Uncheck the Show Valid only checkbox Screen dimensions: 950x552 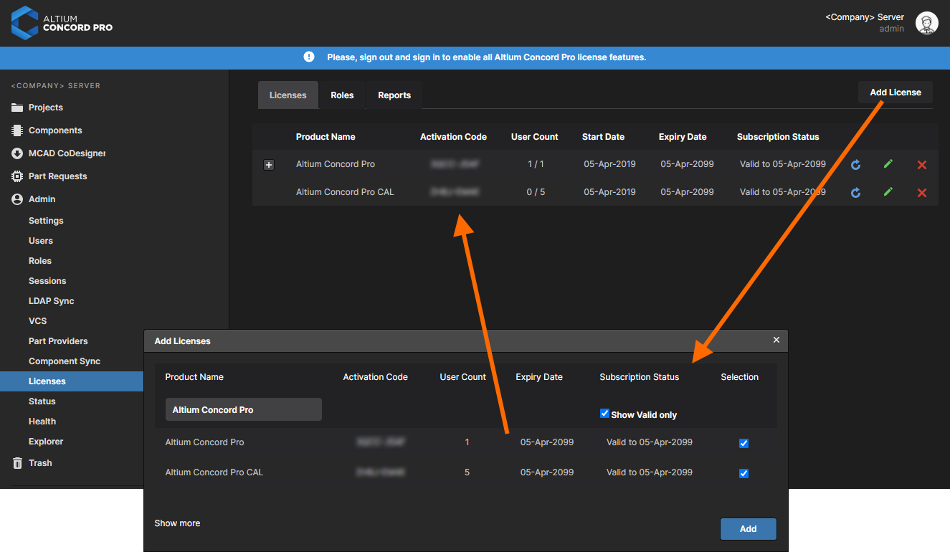coord(604,414)
